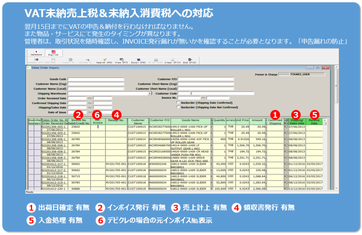Select the amount 549.16 cell
The image size is (362, 235).
point(257,139)
